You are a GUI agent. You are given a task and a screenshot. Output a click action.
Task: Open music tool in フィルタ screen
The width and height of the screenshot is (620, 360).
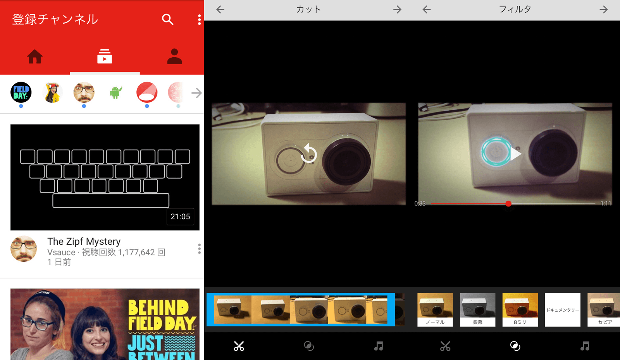(x=585, y=346)
